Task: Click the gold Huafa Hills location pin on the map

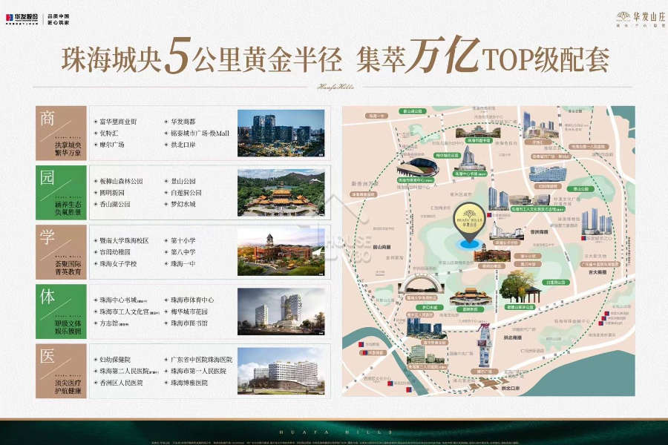Action: click(469, 222)
